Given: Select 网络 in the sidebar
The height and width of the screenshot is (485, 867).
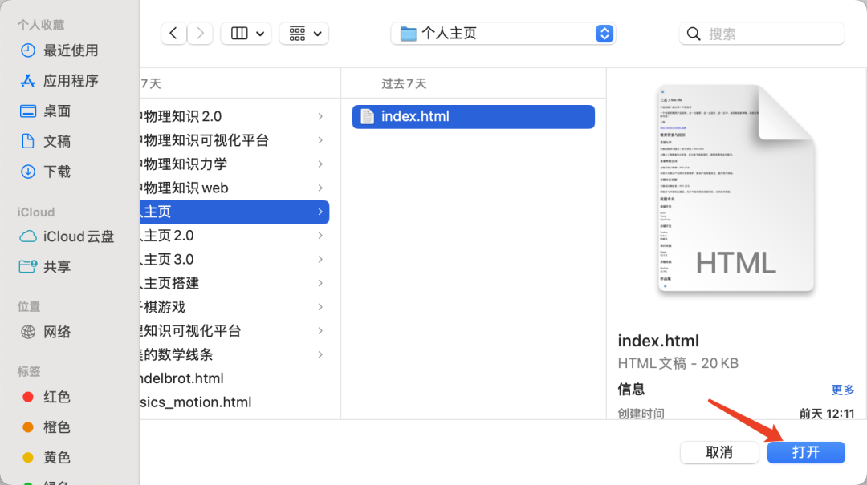Looking at the screenshot, I should (57, 332).
